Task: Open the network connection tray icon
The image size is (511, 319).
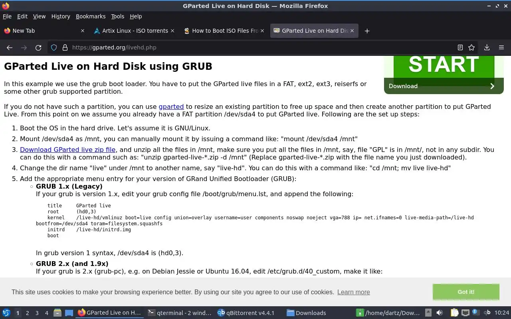Action: [465, 313]
